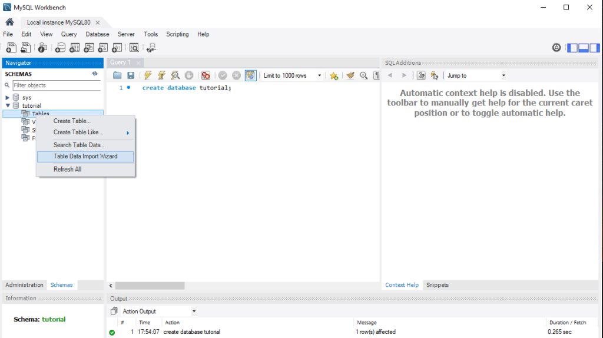Beautify the query broom icon
603x338 pixels.
(350, 75)
